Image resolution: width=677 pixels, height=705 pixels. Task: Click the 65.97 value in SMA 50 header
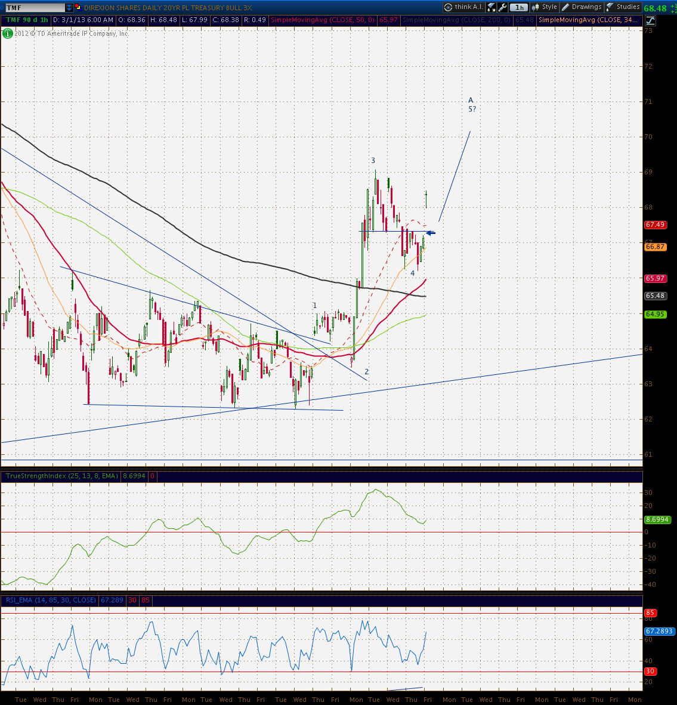(388, 20)
